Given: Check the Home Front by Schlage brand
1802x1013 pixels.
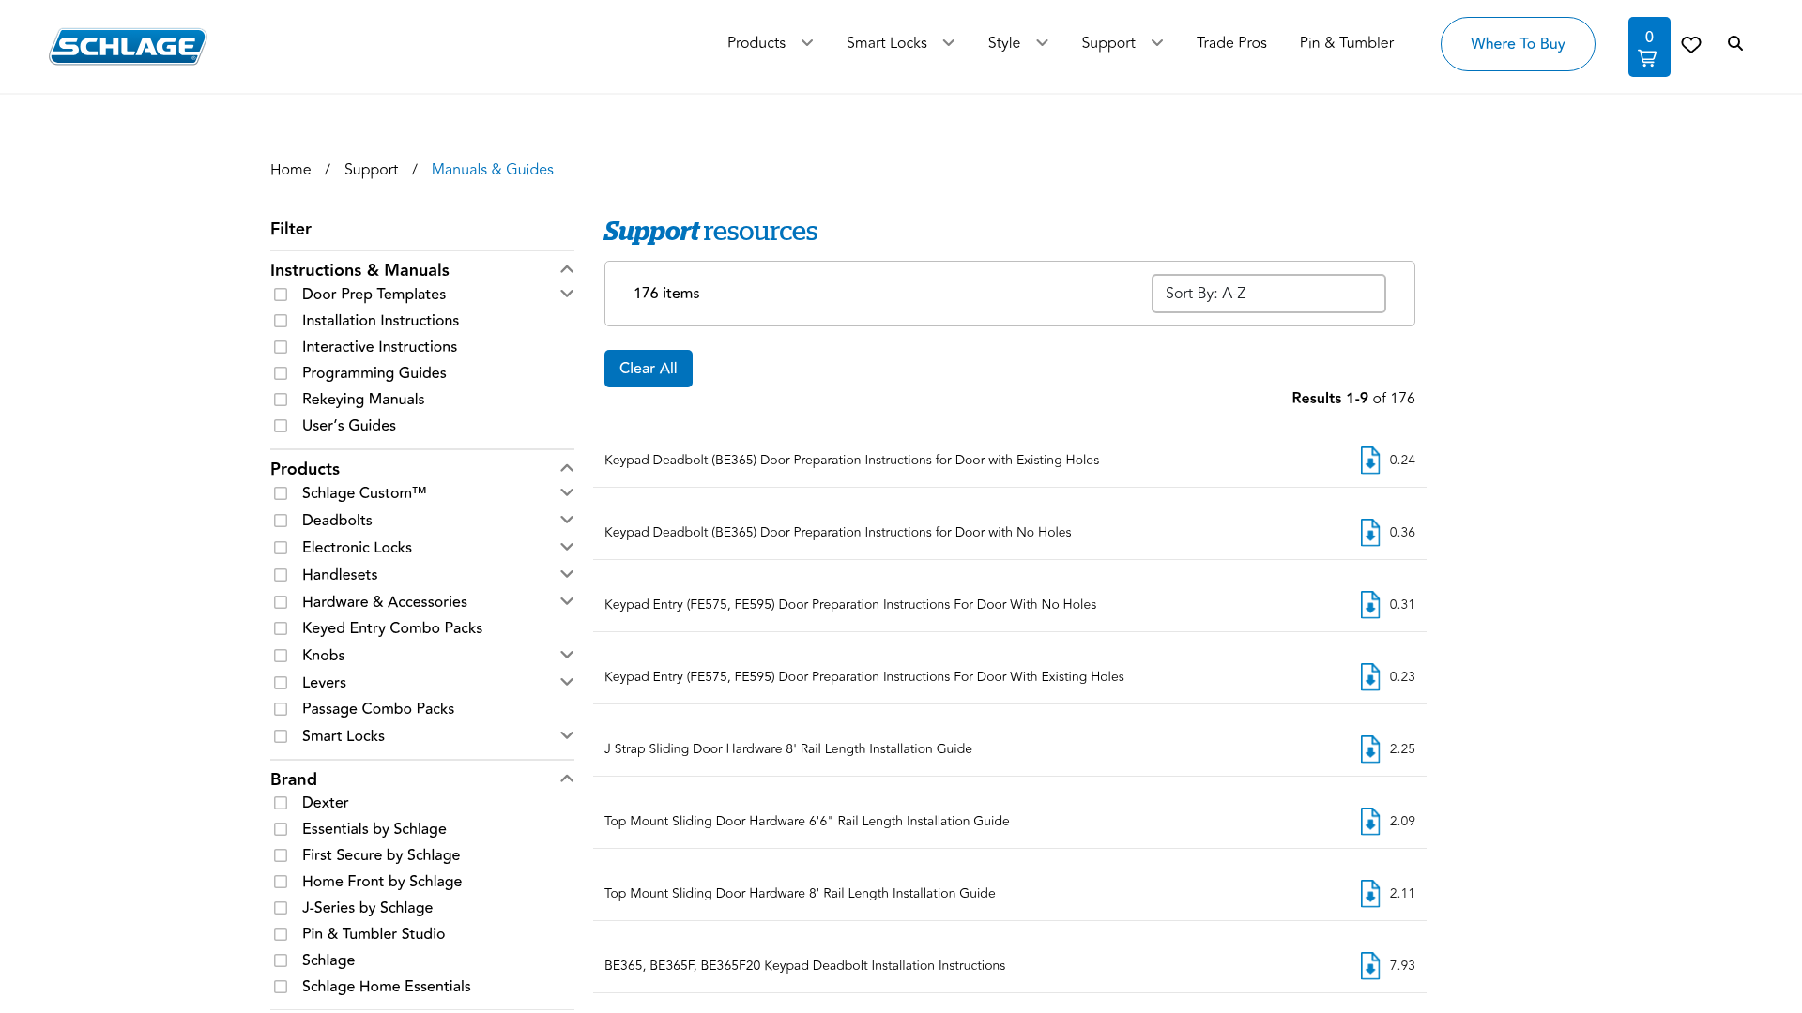Looking at the screenshot, I should pyautogui.click(x=281, y=882).
